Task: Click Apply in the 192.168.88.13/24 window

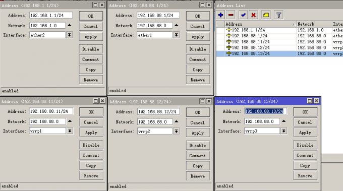Action: click(305, 133)
